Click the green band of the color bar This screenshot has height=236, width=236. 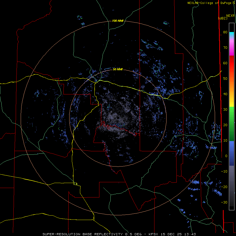[232, 124]
